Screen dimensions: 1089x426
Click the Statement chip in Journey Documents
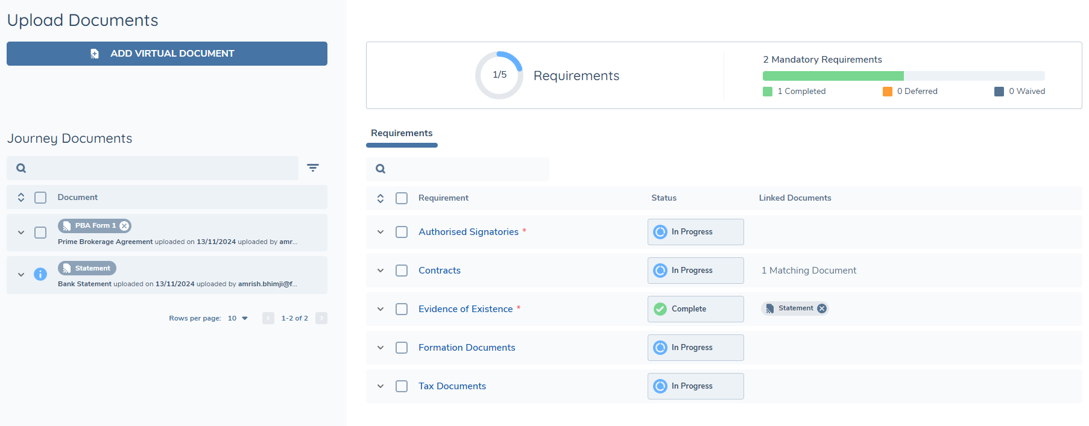pyautogui.click(x=87, y=268)
